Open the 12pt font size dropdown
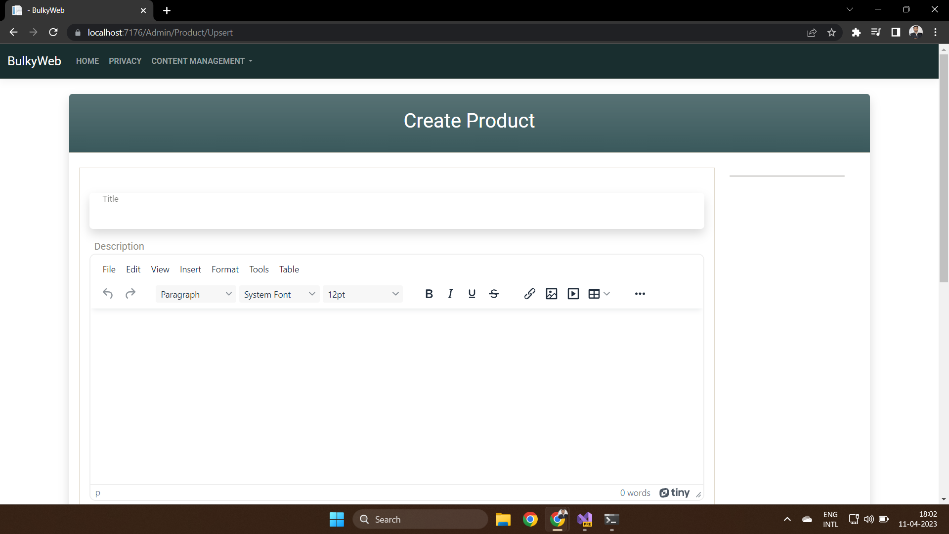This screenshot has width=949, height=534. coord(362,294)
